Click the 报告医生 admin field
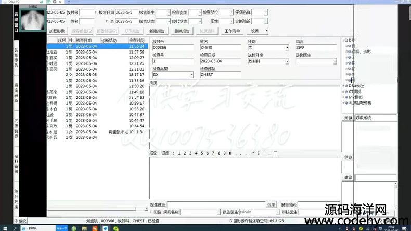Image resolution: width=411 pixels, height=231 pixels. pyautogui.click(x=259, y=212)
